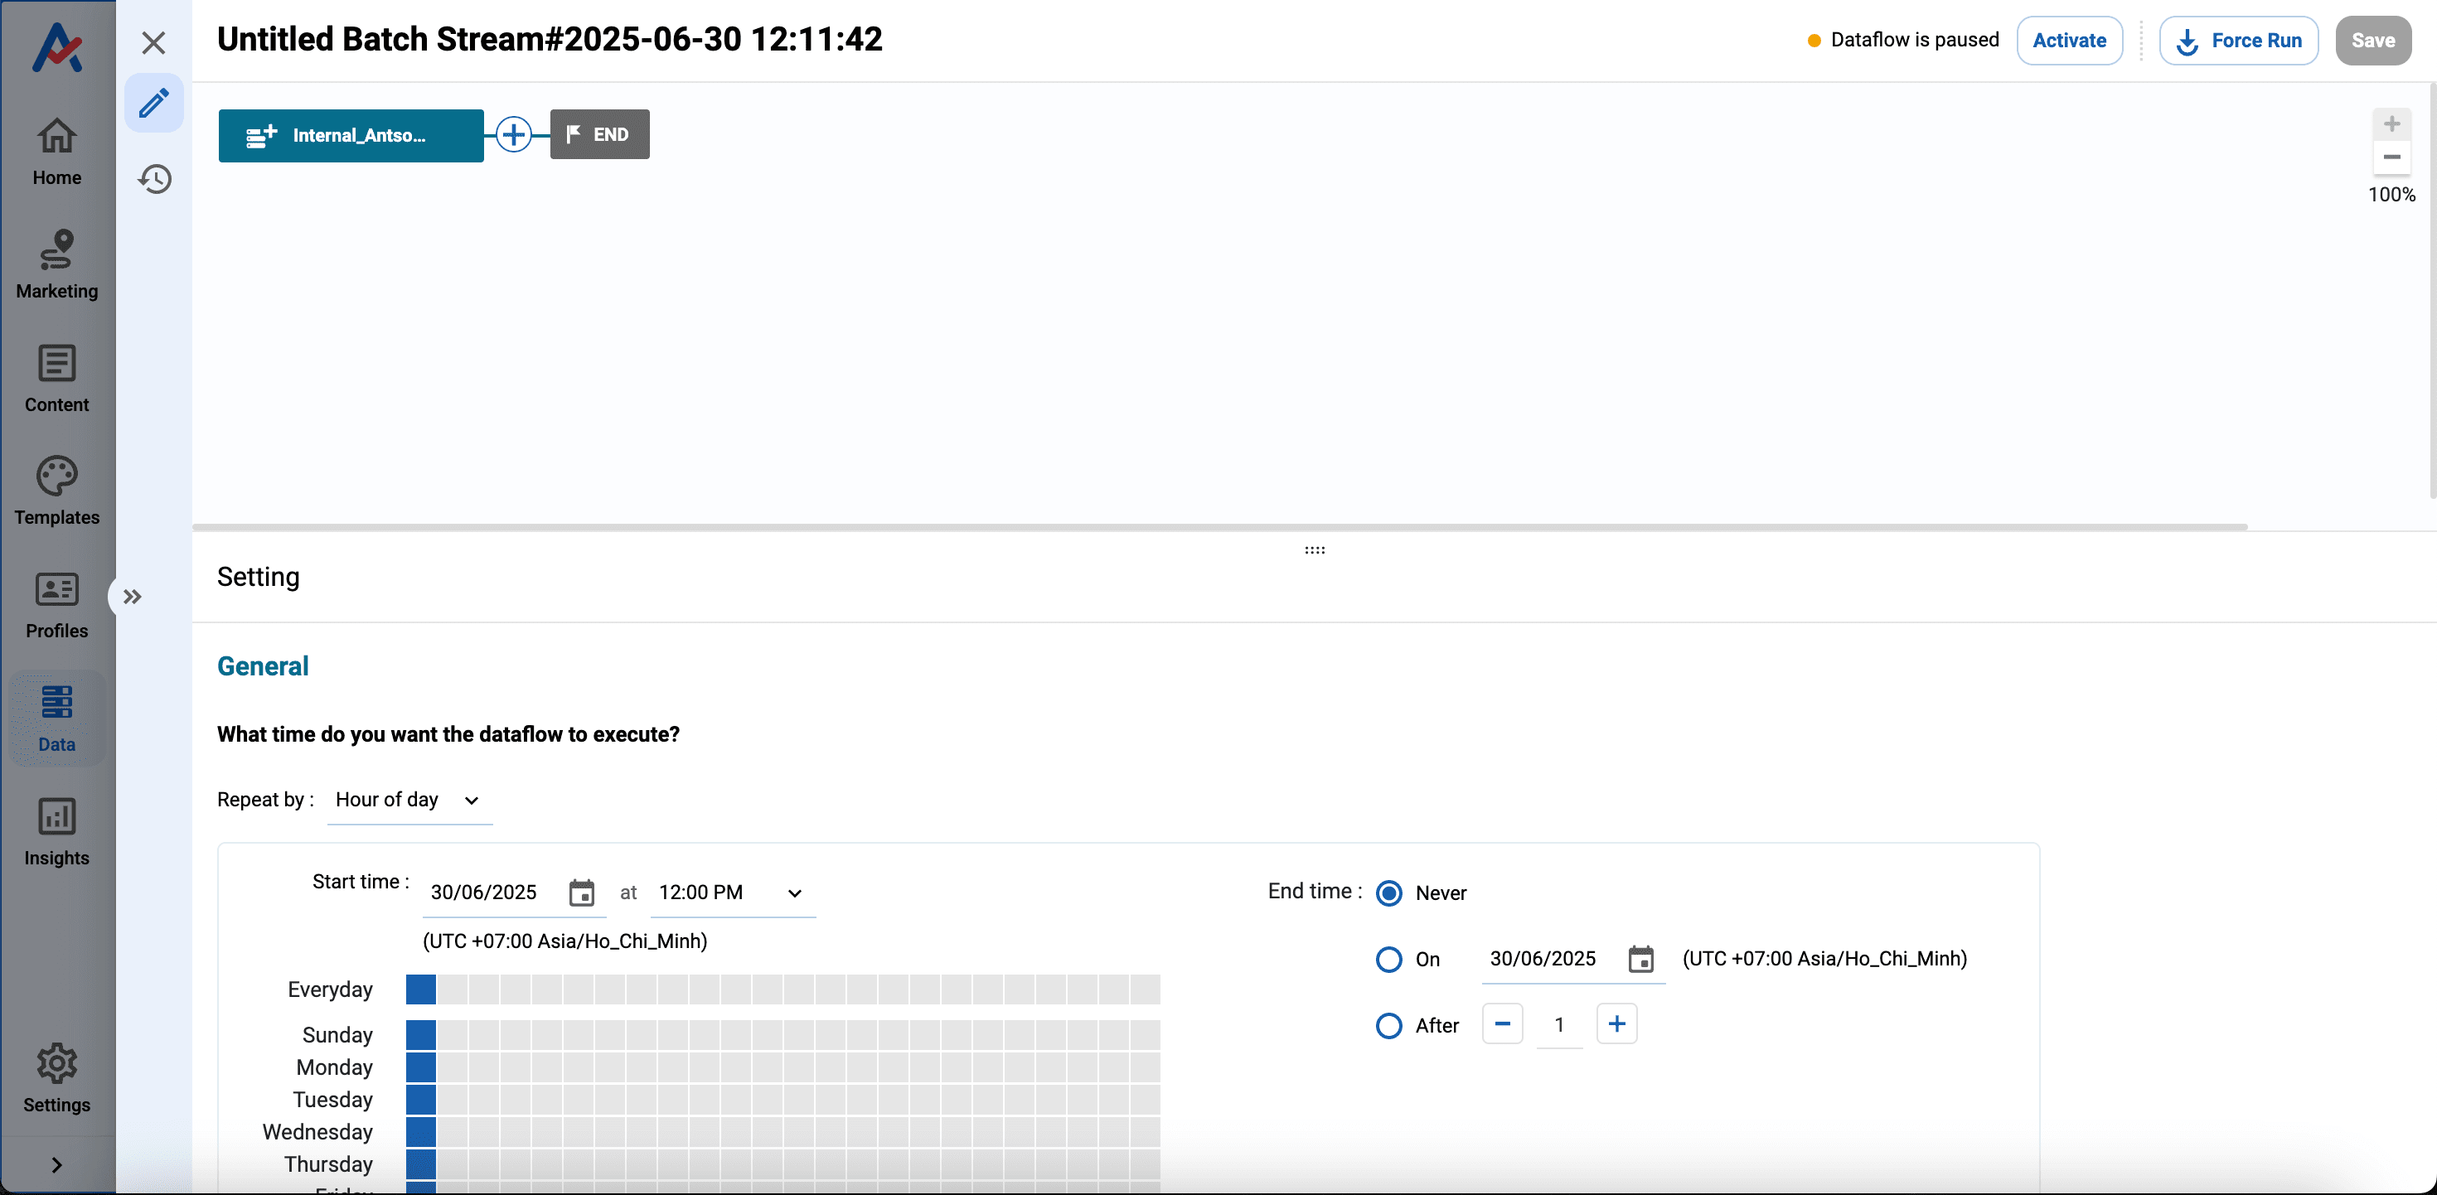
Task: Select the END flag node
Action: coord(598,134)
